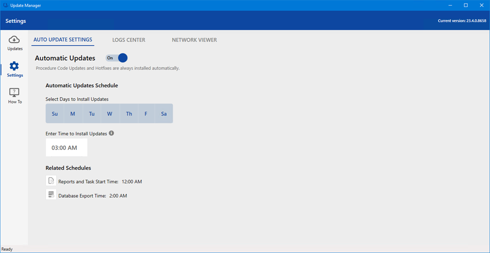
Task: Toggle Saturday (Sa) install day
Action: click(164, 114)
